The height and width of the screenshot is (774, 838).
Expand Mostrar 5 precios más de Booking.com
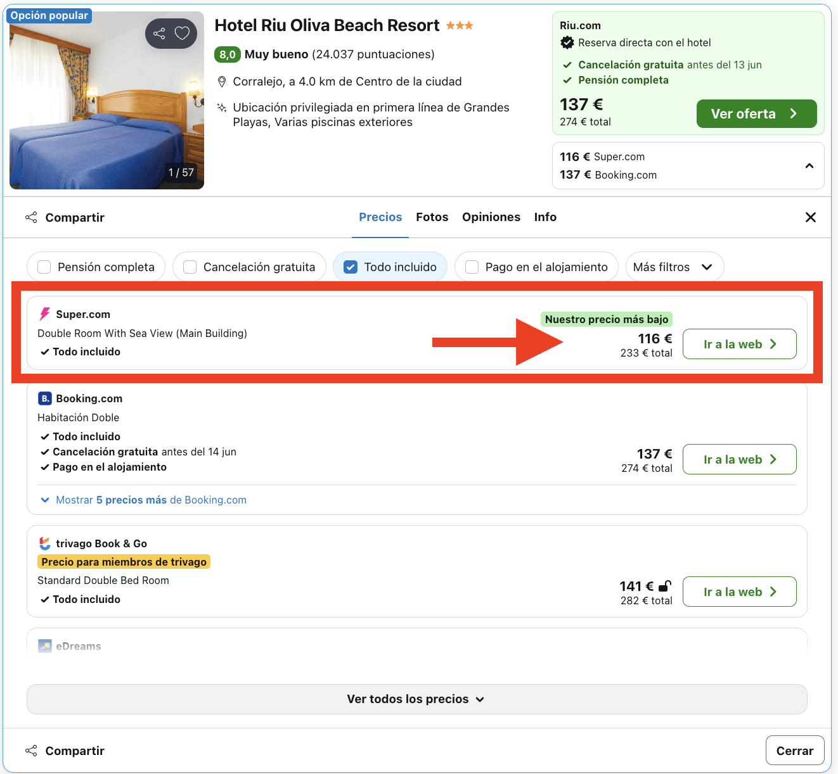tap(144, 500)
